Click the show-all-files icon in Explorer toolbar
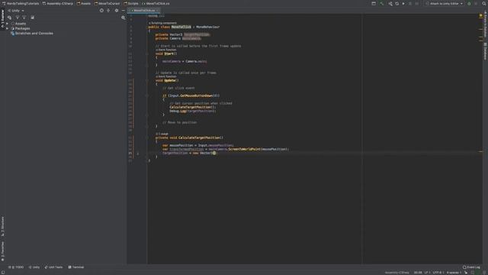This screenshot has height=275, width=488. coord(32,18)
